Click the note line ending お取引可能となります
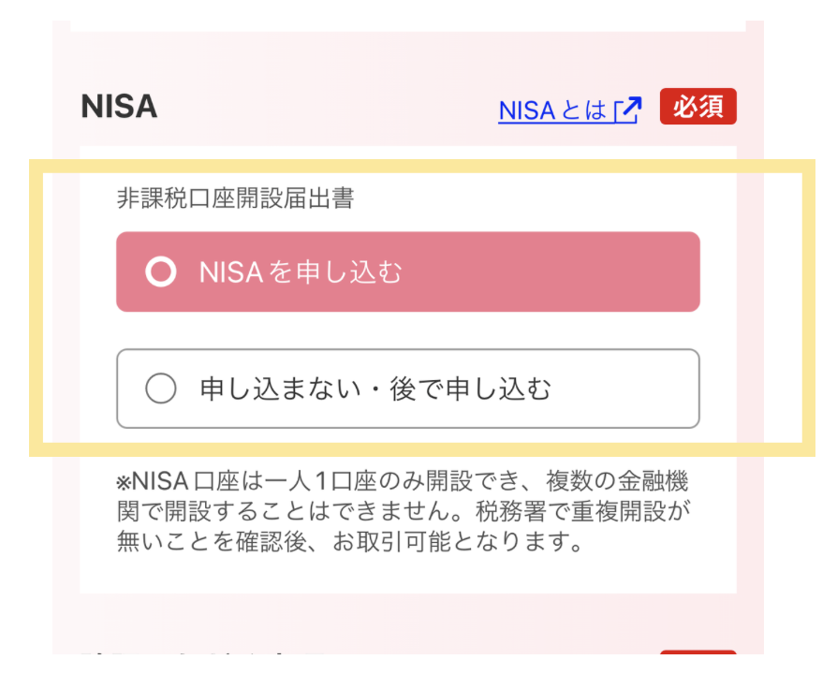This screenshot has height=689, width=837. click(x=349, y=542)
